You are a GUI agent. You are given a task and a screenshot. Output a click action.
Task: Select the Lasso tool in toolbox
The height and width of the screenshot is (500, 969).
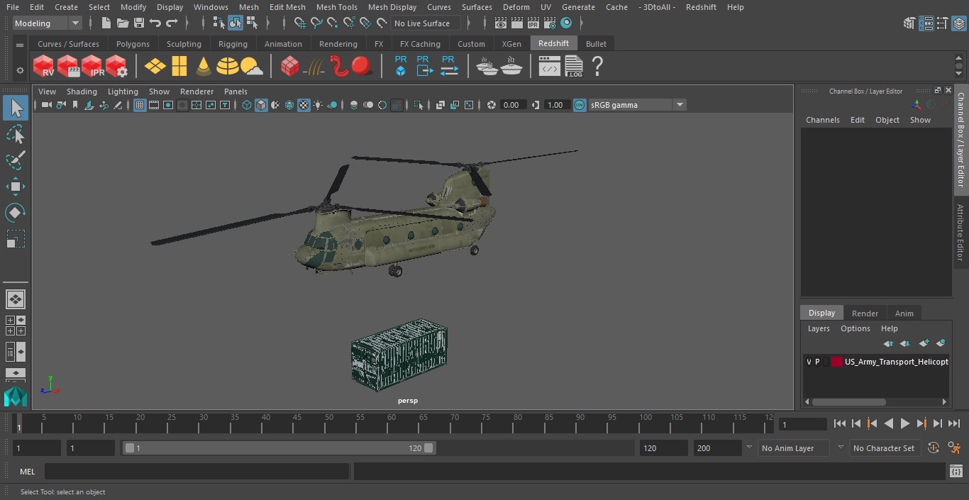point(16,135)
